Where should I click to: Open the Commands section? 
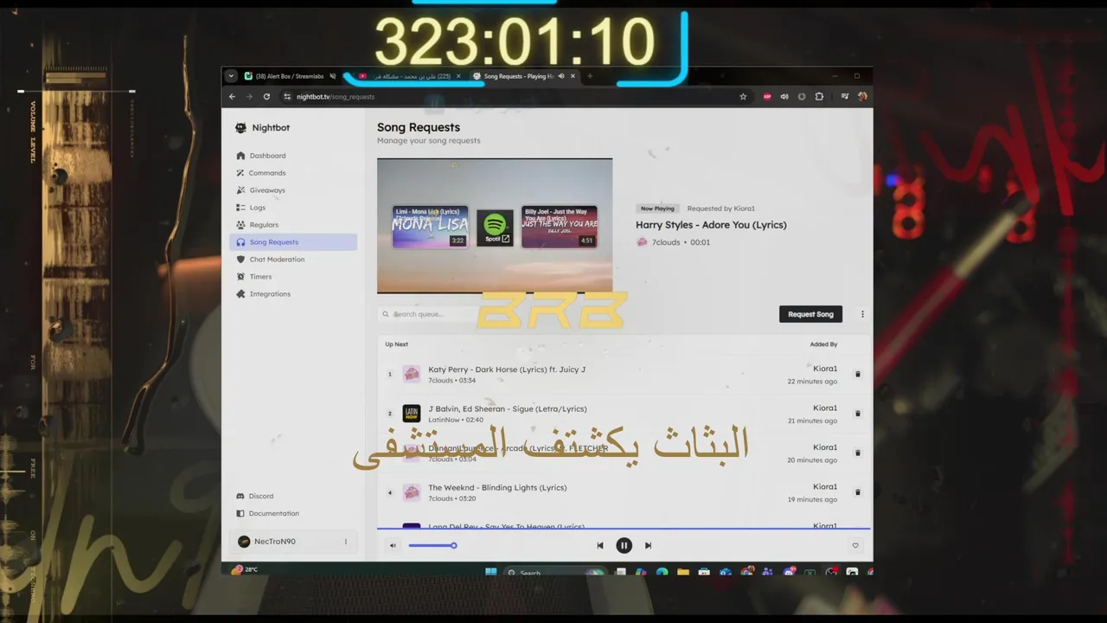click(x=293, y=173)
